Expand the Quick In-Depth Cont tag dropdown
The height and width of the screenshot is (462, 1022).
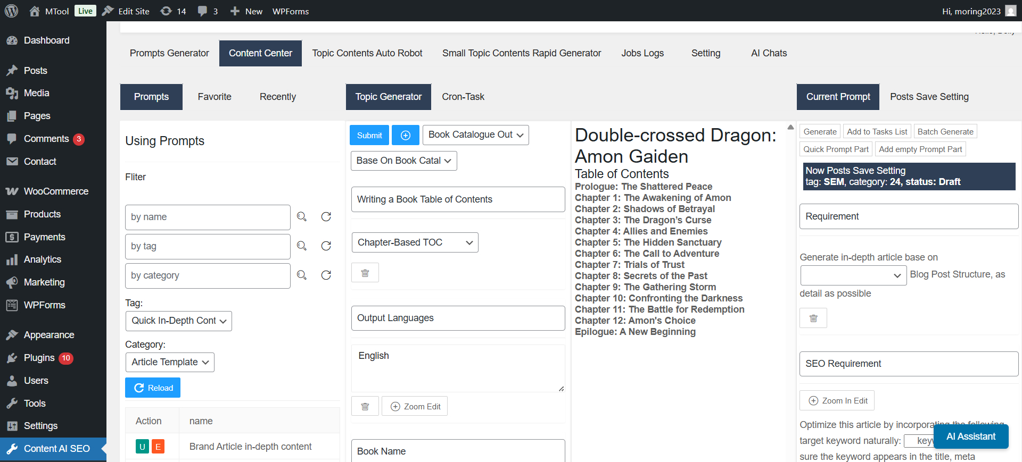coord(178,321)
